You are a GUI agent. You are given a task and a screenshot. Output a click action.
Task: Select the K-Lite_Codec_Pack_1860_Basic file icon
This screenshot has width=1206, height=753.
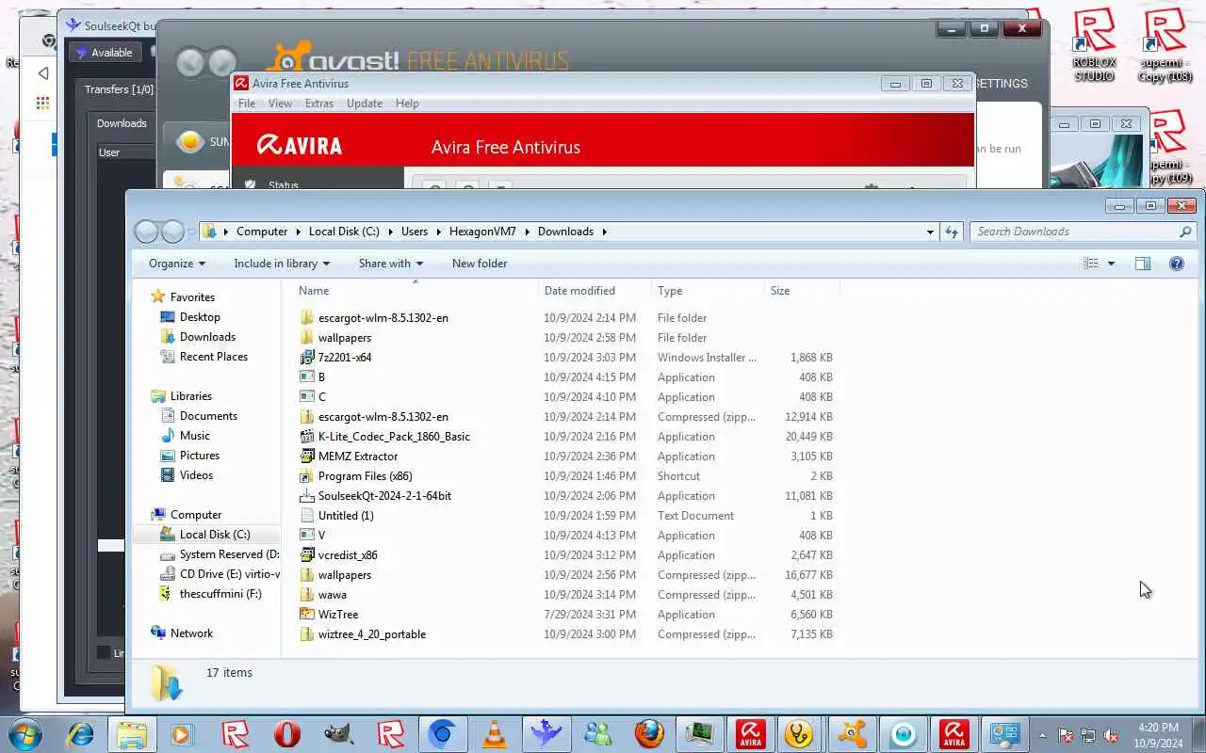point(307,437)
